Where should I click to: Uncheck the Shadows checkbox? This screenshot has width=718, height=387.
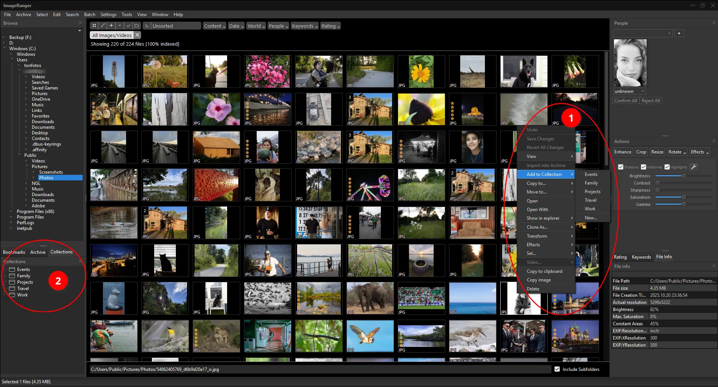coord(621,167)
